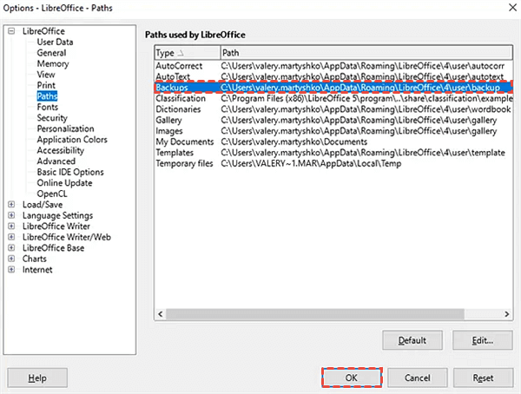521x394 pixels.
Task: Select Paths in the options tree
Action: [x=47, y=96]
